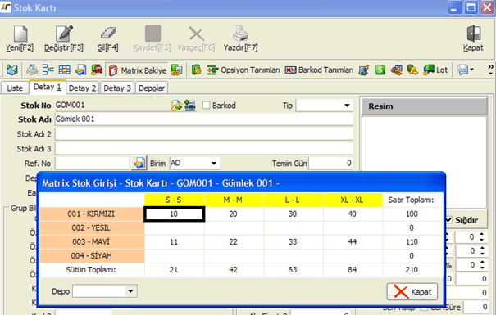The height and width of the screenshot is (315, 496).
Task: Click the Stok Adı field containing Gömlek 001
Action: (204, 119)
